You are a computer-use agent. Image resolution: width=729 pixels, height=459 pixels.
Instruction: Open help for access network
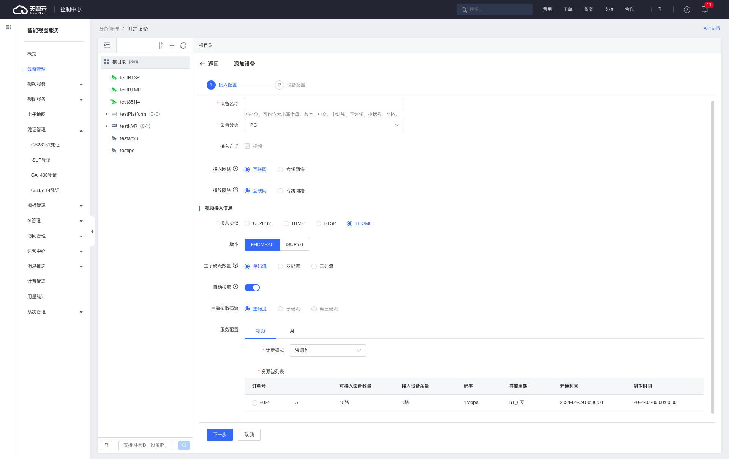coord(235,169)
